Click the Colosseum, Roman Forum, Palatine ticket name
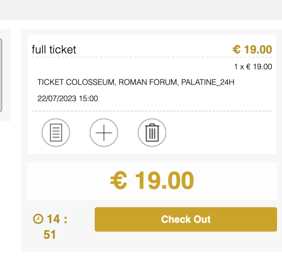 click(x=136, y=82)
